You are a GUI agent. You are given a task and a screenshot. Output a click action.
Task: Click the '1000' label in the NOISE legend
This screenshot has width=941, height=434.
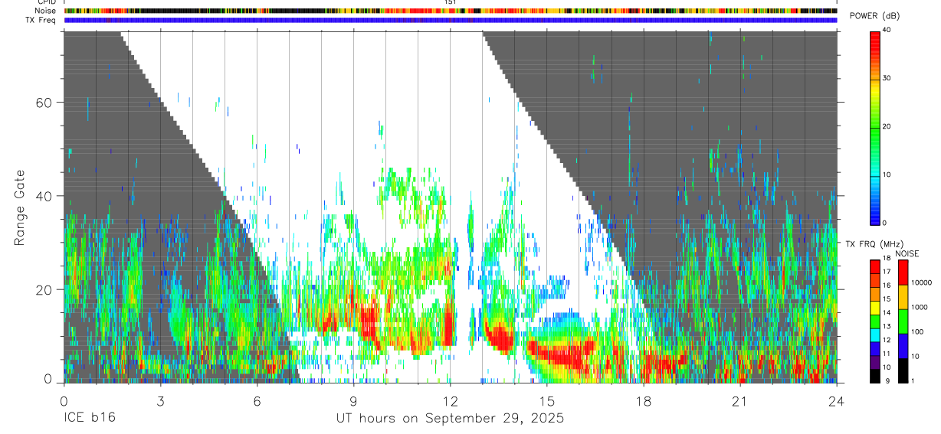[x=920, y=308]
